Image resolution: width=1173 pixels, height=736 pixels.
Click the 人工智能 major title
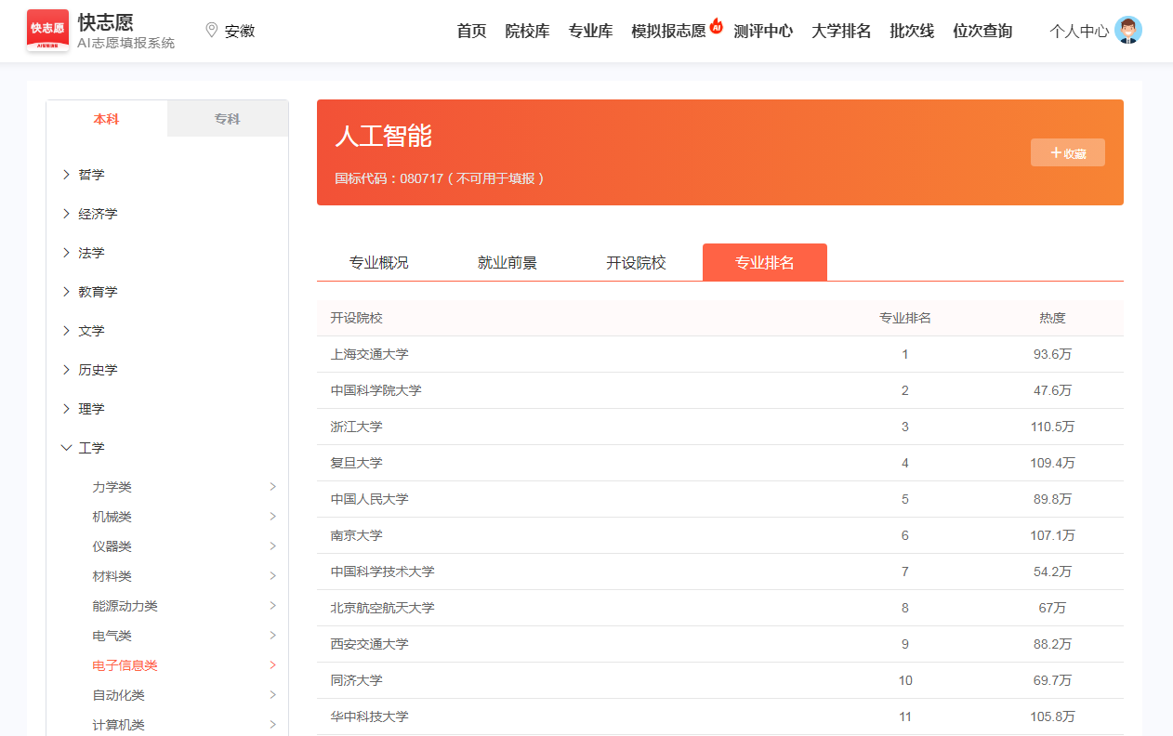click(x=383, y=136)
